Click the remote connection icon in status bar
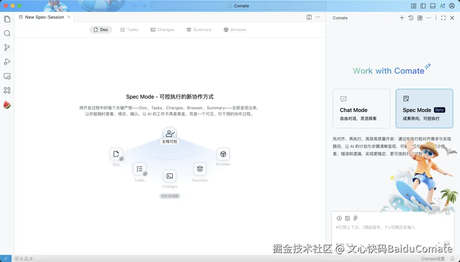Viewport: 460px width, 262px height. point(6,259)
